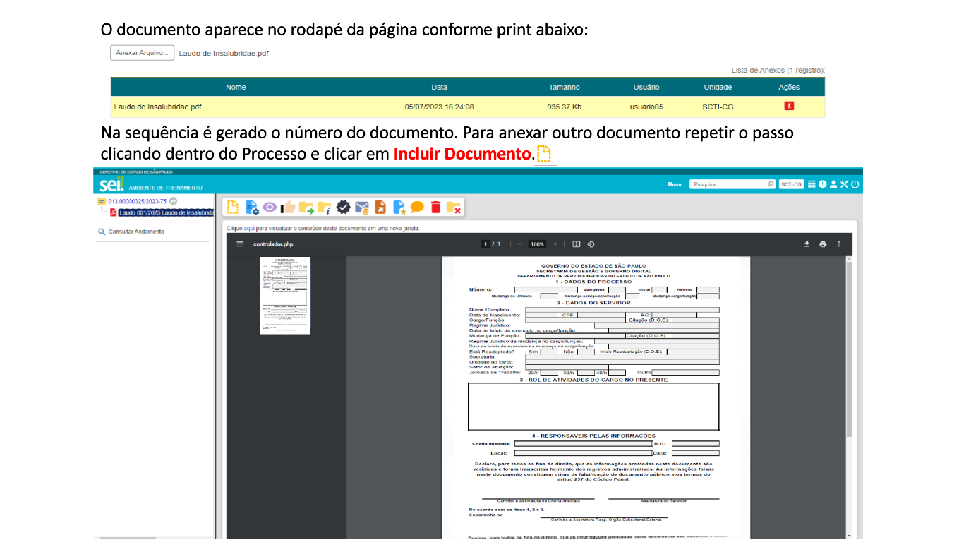Screen dimensions: 959x540
Task: Click the Ações column header
Action: pyautogui.click(x=789, y=87)
